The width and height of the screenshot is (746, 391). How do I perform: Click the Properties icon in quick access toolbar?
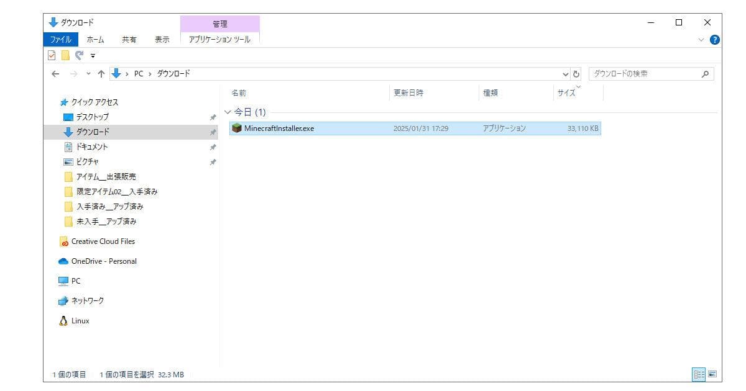(52, 55)
